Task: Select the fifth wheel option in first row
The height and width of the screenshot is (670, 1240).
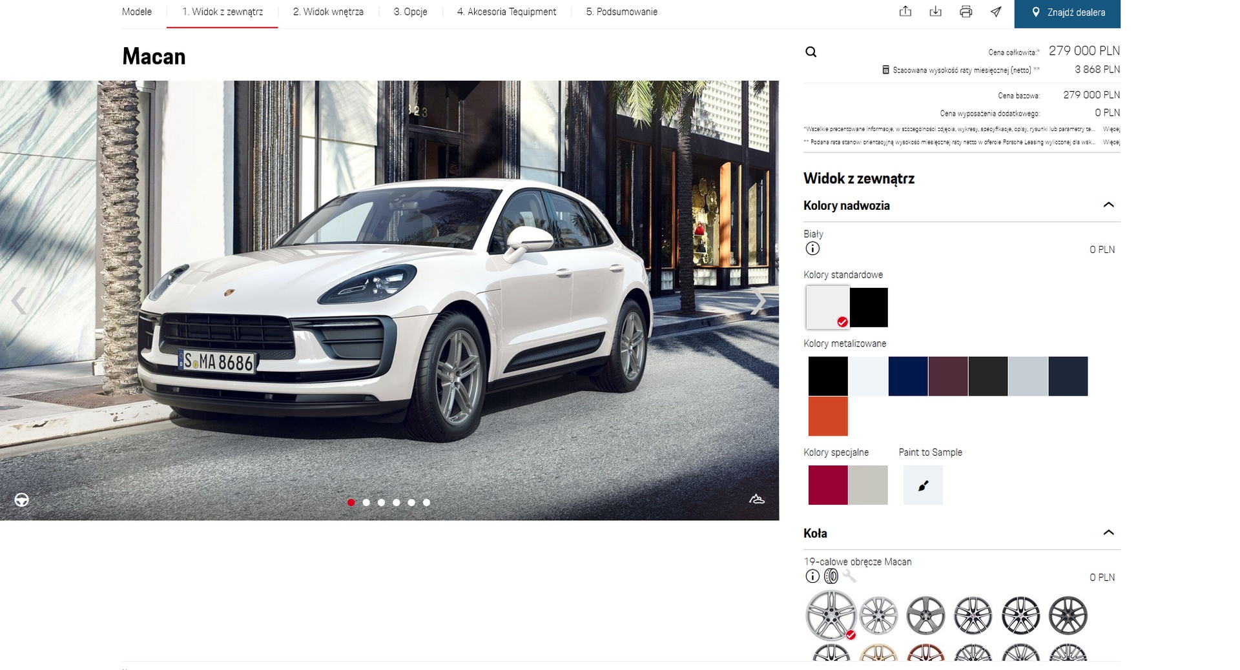Action: coord(1020,615)
